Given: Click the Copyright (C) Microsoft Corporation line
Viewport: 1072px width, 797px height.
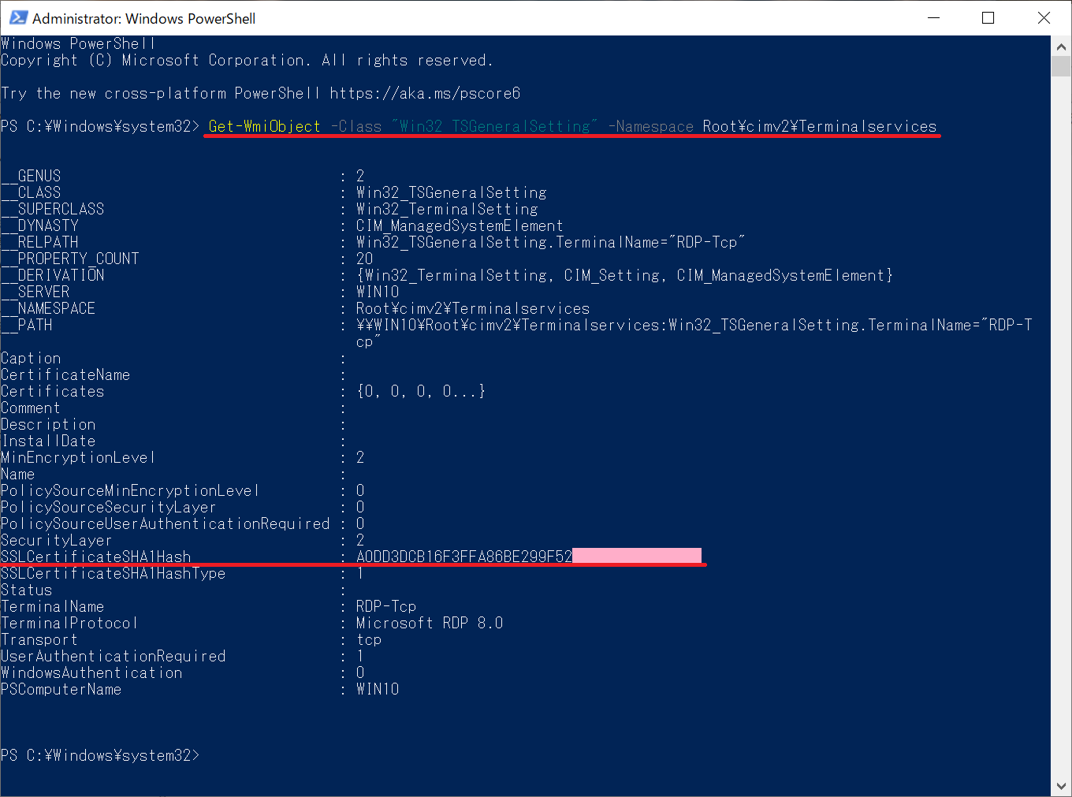Looking at the screenshot, I should coord(247,60).
